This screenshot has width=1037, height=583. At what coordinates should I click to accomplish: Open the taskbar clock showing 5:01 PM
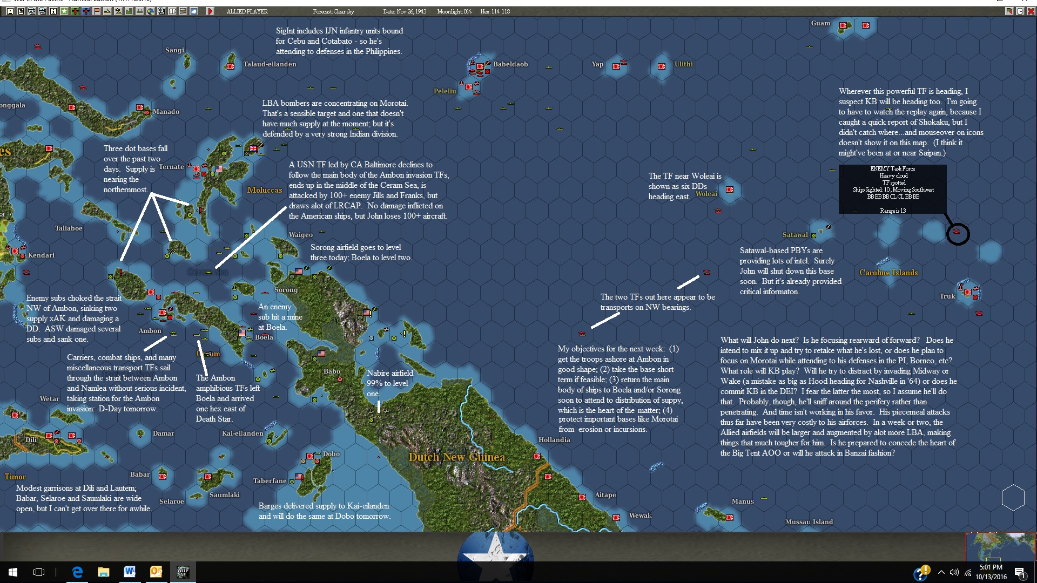[x=991, y=572]
